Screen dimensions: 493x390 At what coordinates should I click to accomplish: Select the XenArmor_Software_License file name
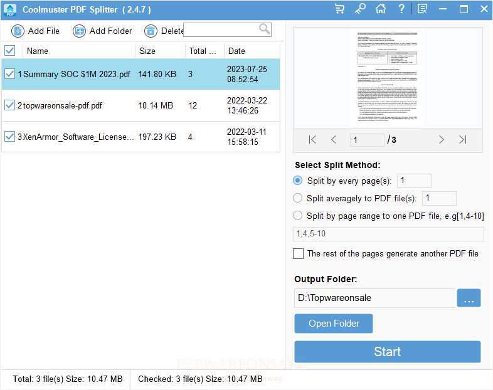pos(78,137)
